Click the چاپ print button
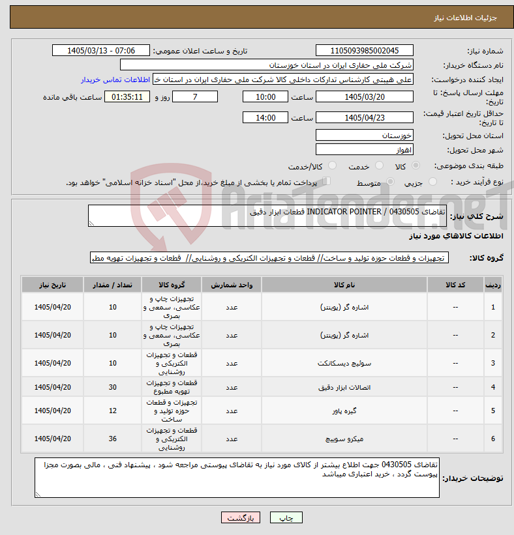The image size is (514, 535). [286, 518]
